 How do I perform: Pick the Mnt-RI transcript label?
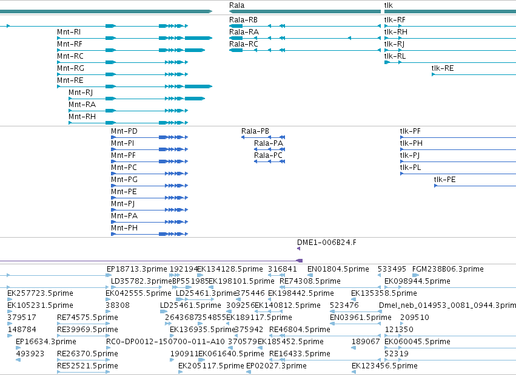click(69, 32)
